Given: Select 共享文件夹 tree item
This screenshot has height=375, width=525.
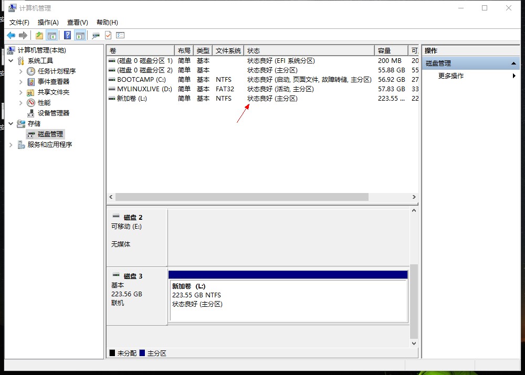Looking at the screenshot, I should point(53,92).
